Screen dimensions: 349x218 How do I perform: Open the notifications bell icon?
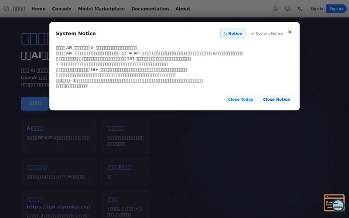(x=276, y=9)
